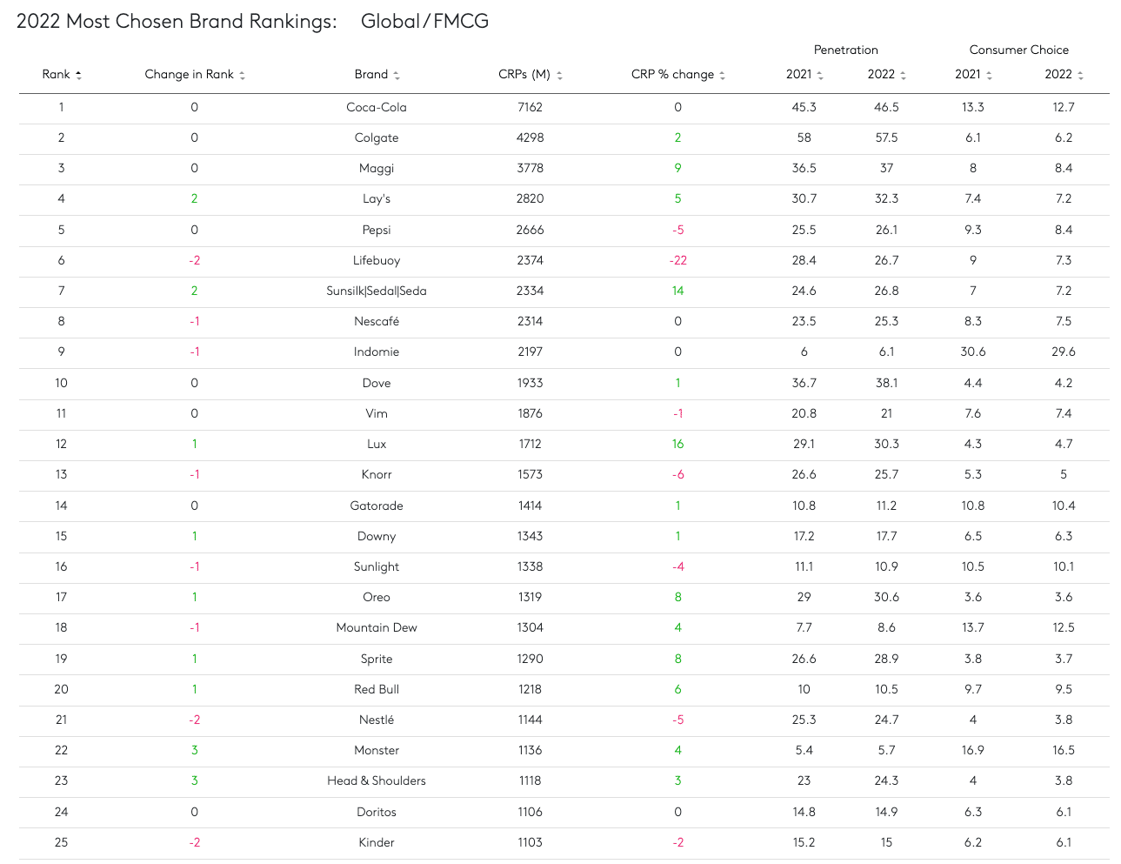Screen dimensions: 1121x864
Task: Sort by CRPs (M) using its arrow icon
Action: coord(559,76)
